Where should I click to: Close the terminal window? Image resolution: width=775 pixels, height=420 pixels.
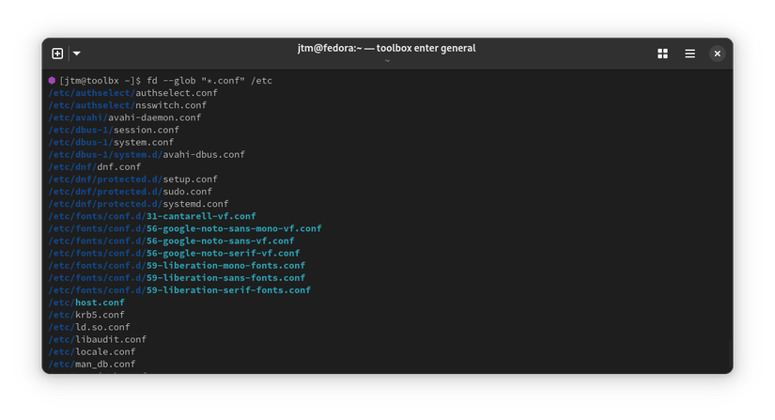717,54
